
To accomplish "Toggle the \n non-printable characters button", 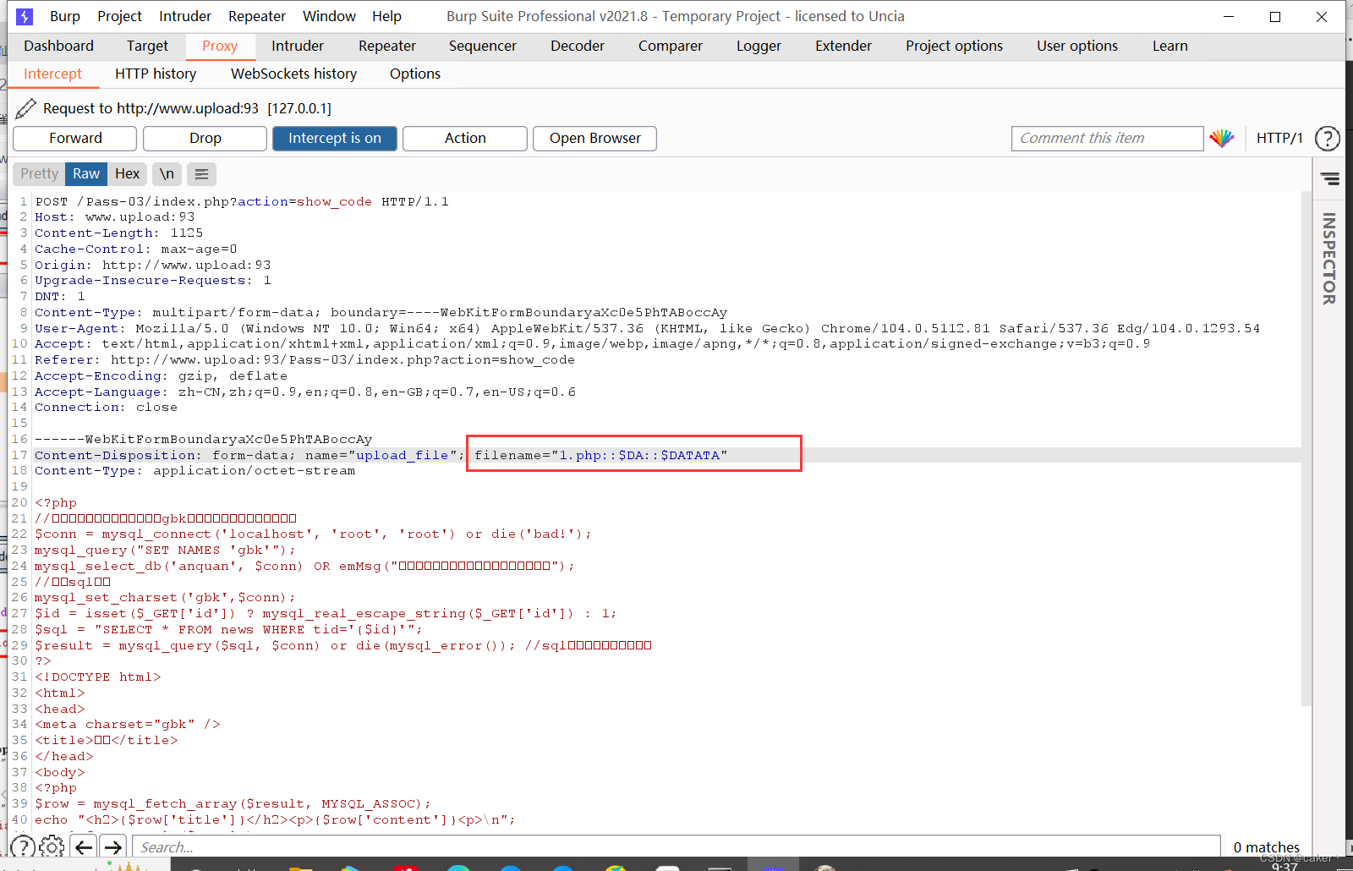I will point(167,173).
